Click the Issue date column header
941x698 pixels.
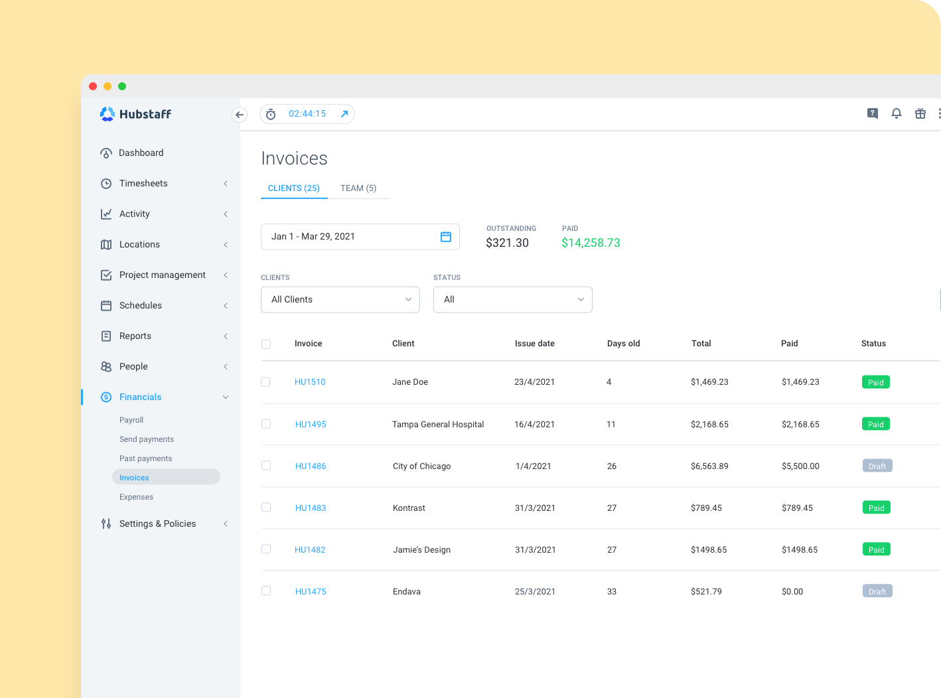pos(535,344)
